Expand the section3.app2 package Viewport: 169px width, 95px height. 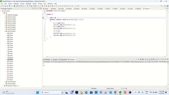5,82
